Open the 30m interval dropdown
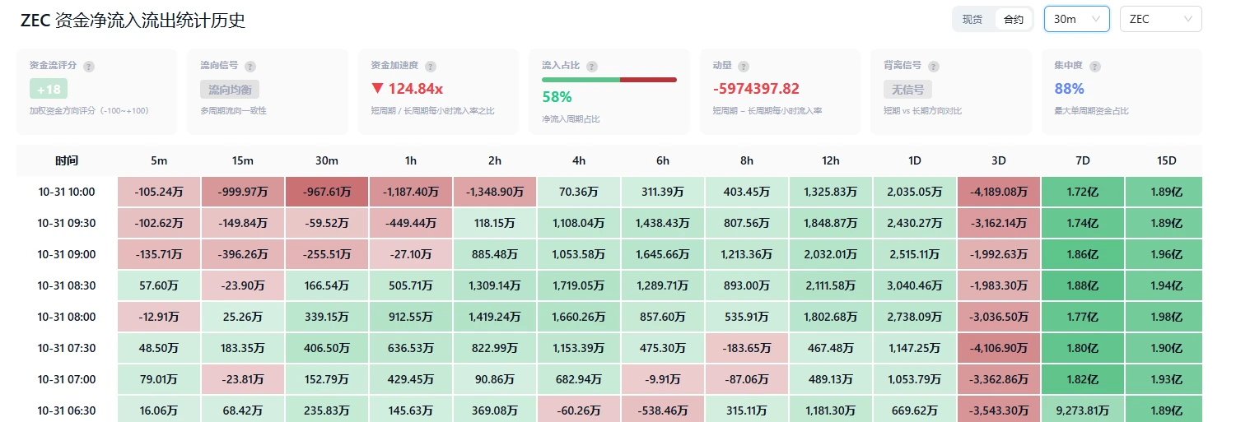The height and width of the screenshot is (422, 1236). tap(1077, 19)
